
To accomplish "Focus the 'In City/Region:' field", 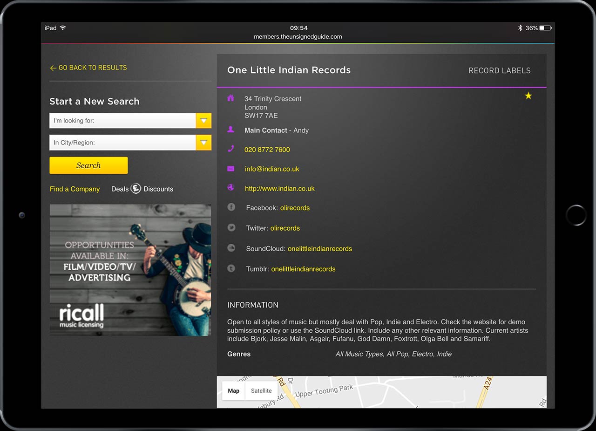I will 123,143.
